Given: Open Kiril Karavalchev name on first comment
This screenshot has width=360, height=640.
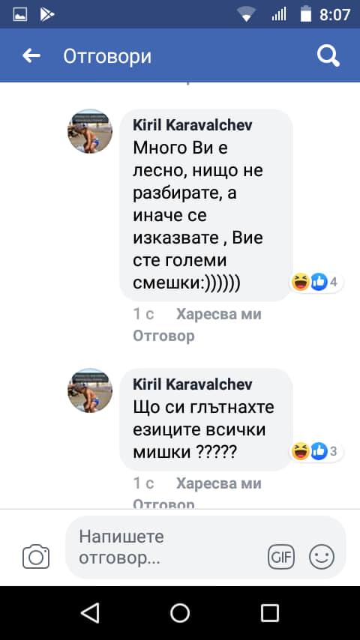Looking at the screenshot, I should tap(193, 125).
